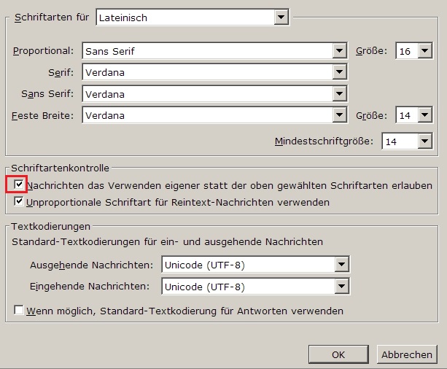Viewport: 447px width, 369px height.
Task: Open the Proportional font size dropdown
Action: pyautogui.click(x=425, y=51)
